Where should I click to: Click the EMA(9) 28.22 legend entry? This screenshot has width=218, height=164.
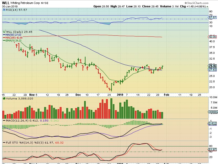(x=12, y=41)
